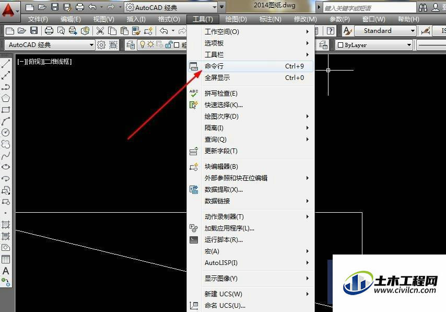Select the Polygon tool
Viewport: 446px width, 312px height.
coord(6,98)
